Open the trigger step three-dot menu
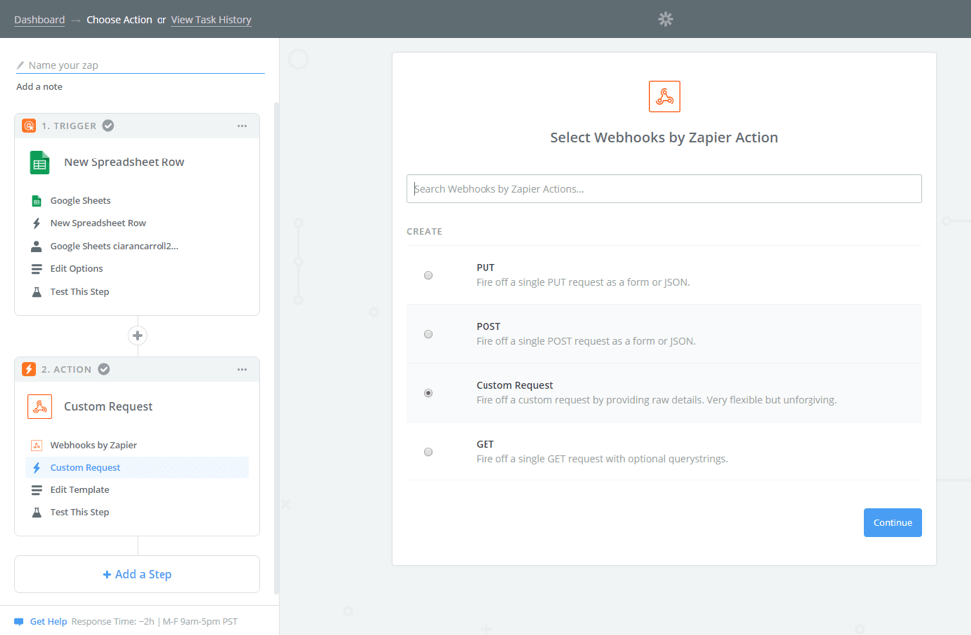Image resolution: width=971 pixels, height=635 pixels. point(242,126)
